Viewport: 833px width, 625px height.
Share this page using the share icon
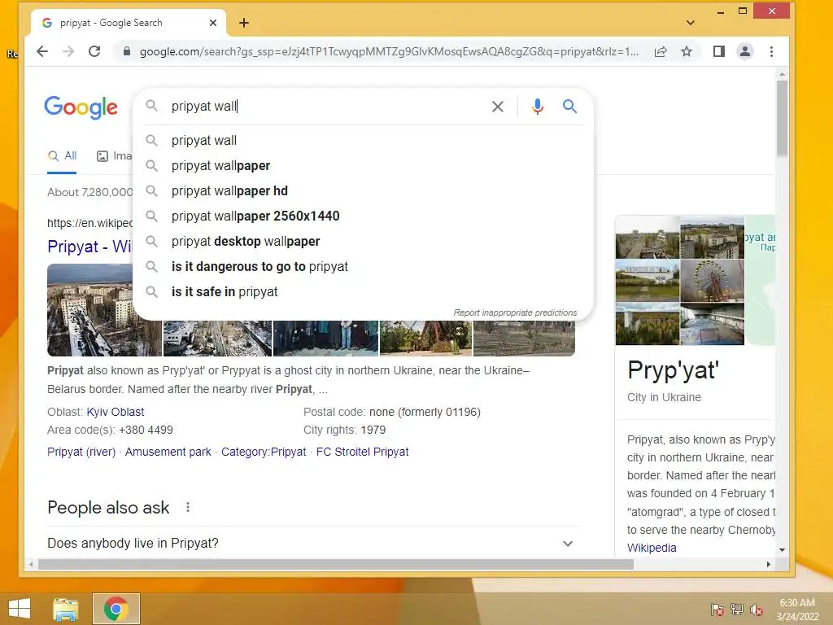[661, 51]
